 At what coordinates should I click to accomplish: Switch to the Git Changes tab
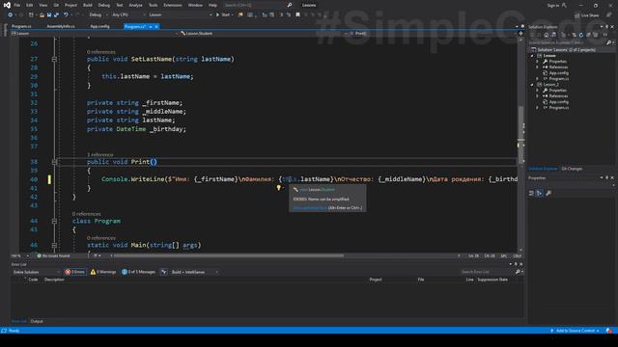click(x=572, y=169)
